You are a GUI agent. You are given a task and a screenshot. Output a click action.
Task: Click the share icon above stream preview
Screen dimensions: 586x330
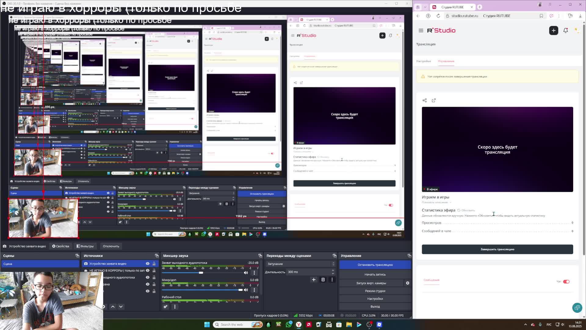pos(425,101)
